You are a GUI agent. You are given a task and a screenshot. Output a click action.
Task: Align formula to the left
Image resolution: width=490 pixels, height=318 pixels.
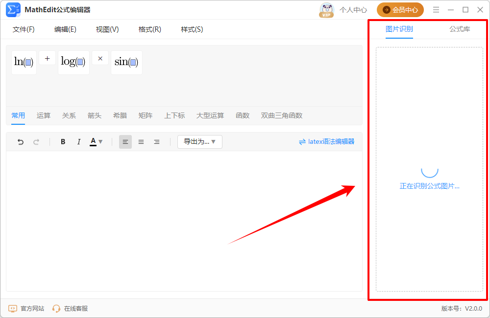[125, 142]
